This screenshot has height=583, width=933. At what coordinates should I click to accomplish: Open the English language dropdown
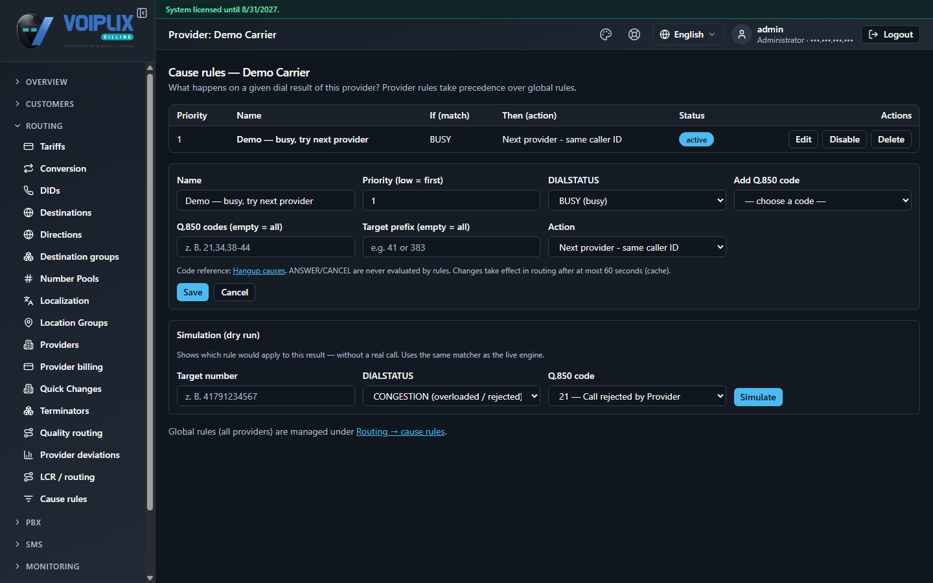[687, 34]
